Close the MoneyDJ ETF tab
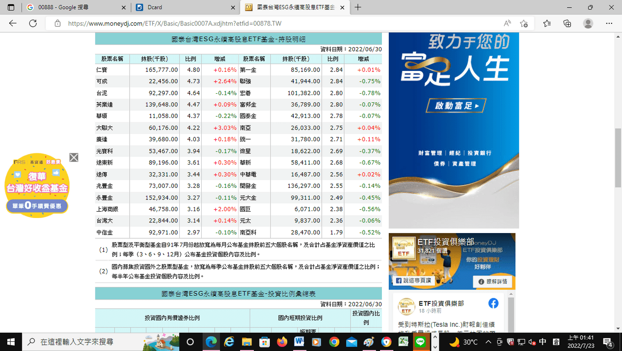 (343, 7)
